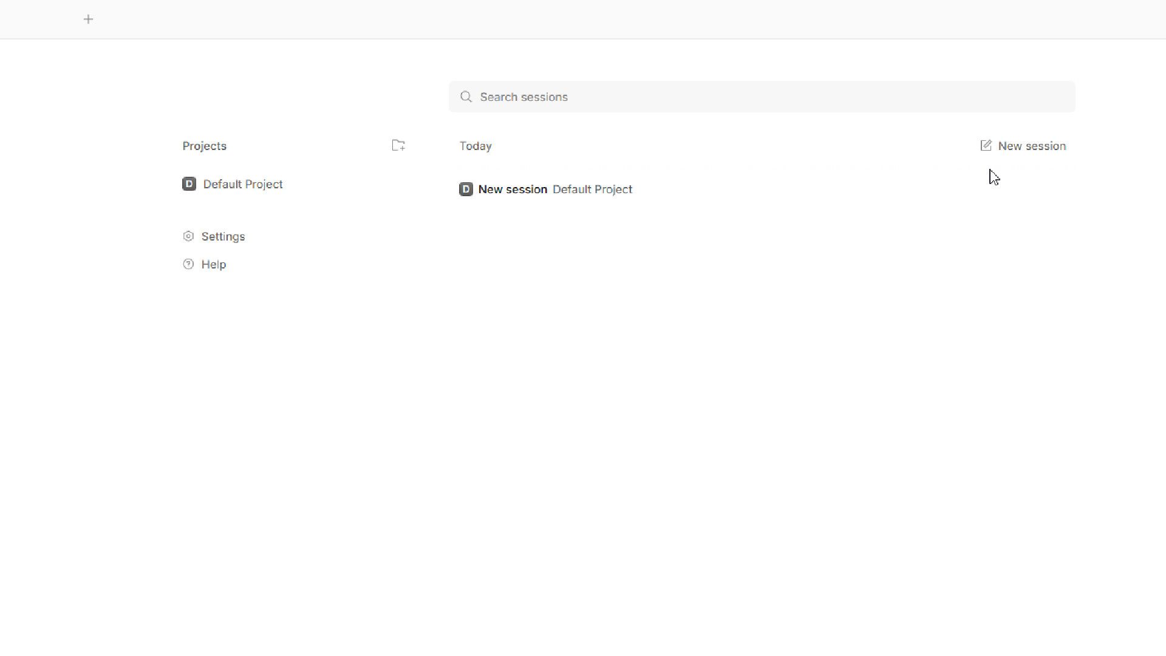Click the Projects section heading
1166x656 pixels.
tap(204, 146)
